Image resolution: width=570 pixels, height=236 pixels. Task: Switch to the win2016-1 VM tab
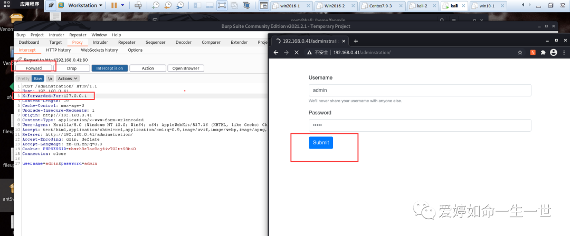click(x=291, y=6)
